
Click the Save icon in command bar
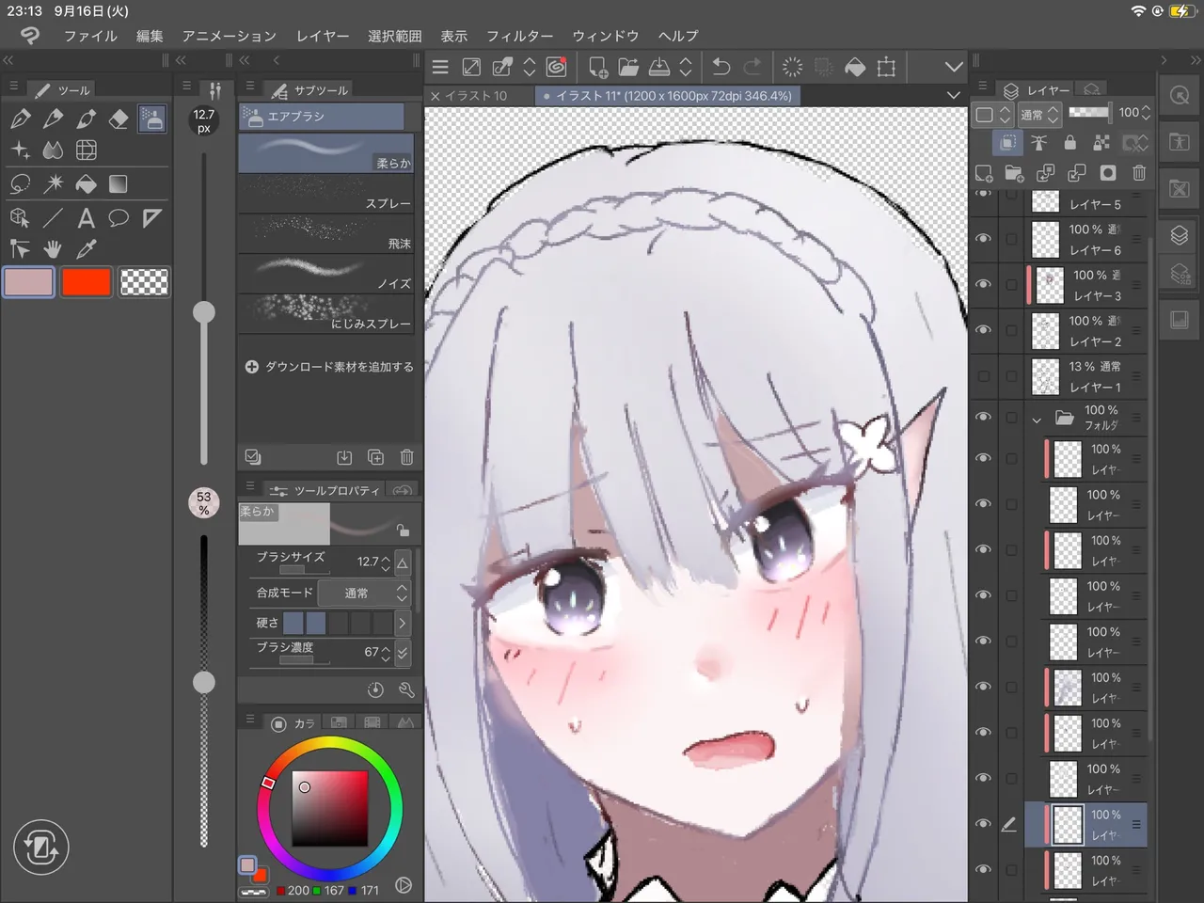[659, 67]
